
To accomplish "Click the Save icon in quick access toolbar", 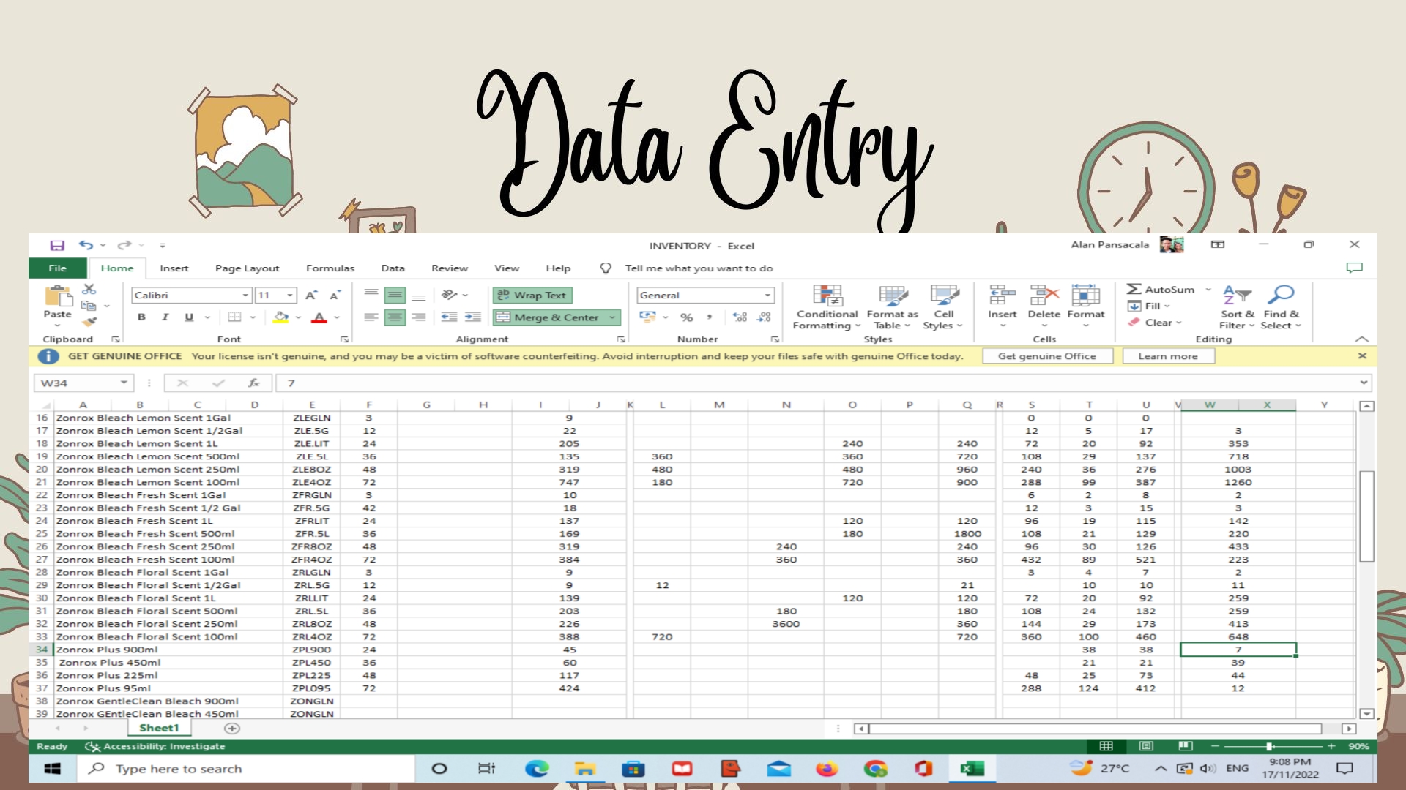I will click(x=57, y=246).
